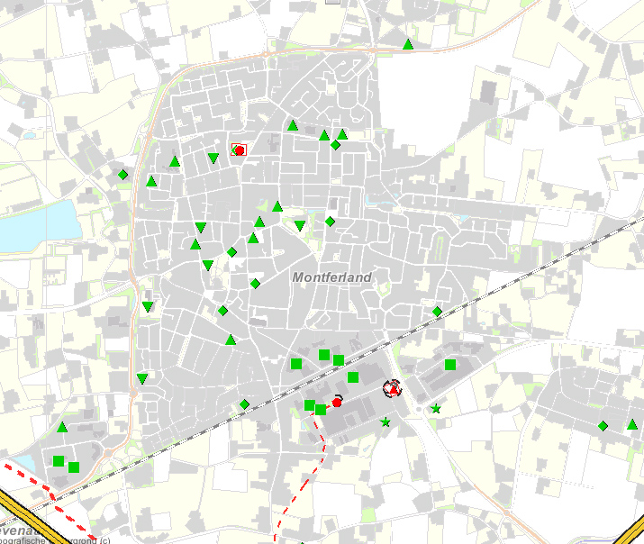The width and height of the screenshot is (644, 544).
Task: Click green diamond directly left of Montferland label
Action: 255,284
